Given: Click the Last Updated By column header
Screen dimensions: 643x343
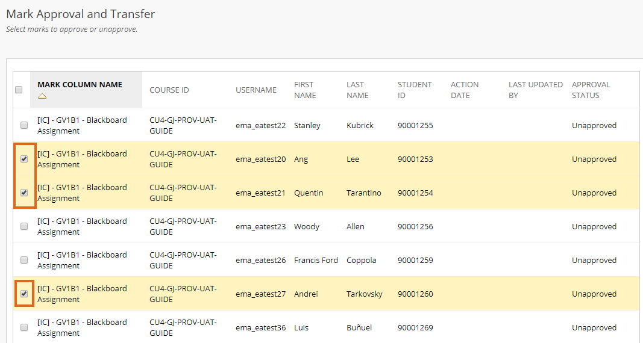Looking at the screenshot, I should pos(536,90).
